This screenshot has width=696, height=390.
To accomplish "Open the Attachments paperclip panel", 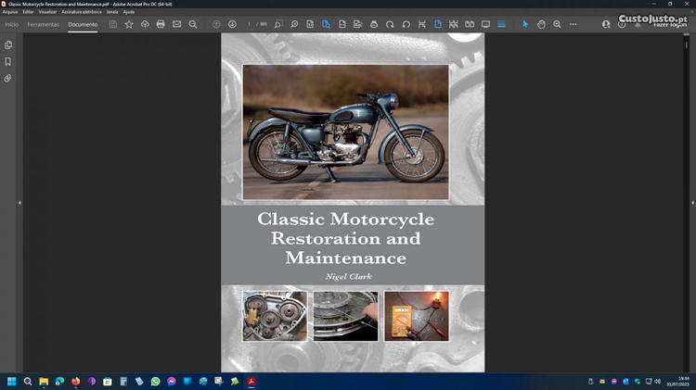I will (x=8, y=78).
